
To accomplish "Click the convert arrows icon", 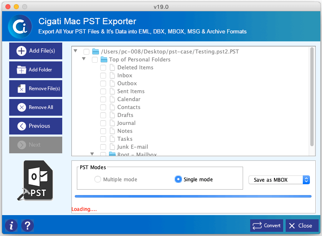I will click(257, 226).
